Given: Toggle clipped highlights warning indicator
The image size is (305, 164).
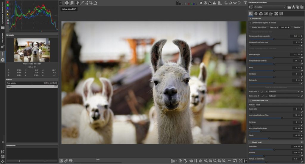Looking at the screenshot, I should (x=210, y=3).
